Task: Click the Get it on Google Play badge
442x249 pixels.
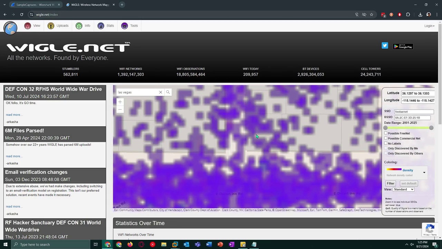Action: point(403,46)
